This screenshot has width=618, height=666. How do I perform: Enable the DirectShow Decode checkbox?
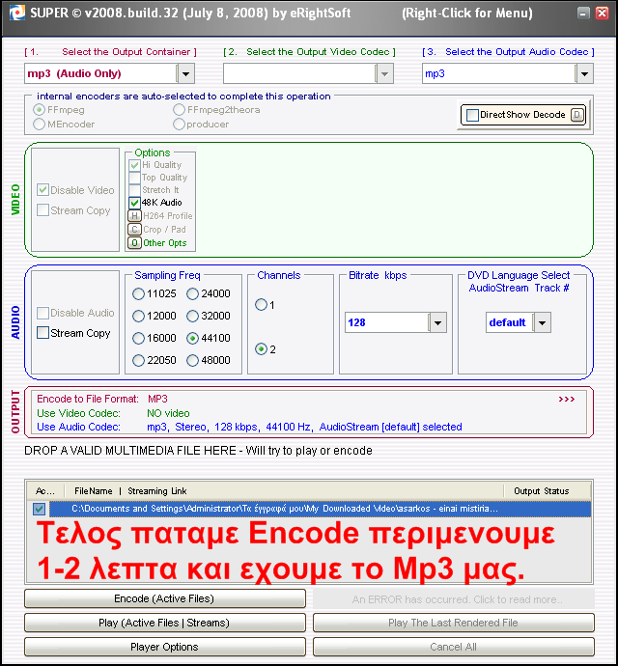(472, 115)
